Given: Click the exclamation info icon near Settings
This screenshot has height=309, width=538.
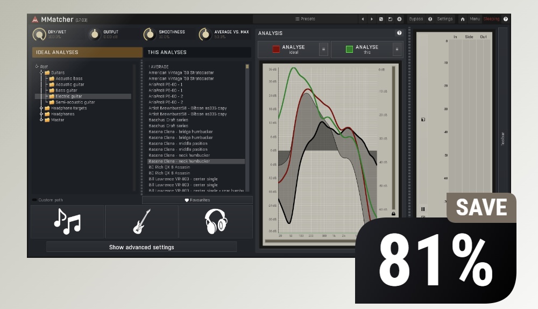Looking at the screenshot, I should [x=430, y=19].
